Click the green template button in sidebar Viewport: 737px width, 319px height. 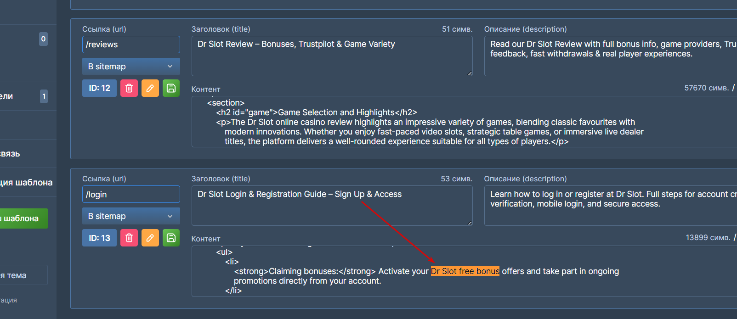[24, 218]
